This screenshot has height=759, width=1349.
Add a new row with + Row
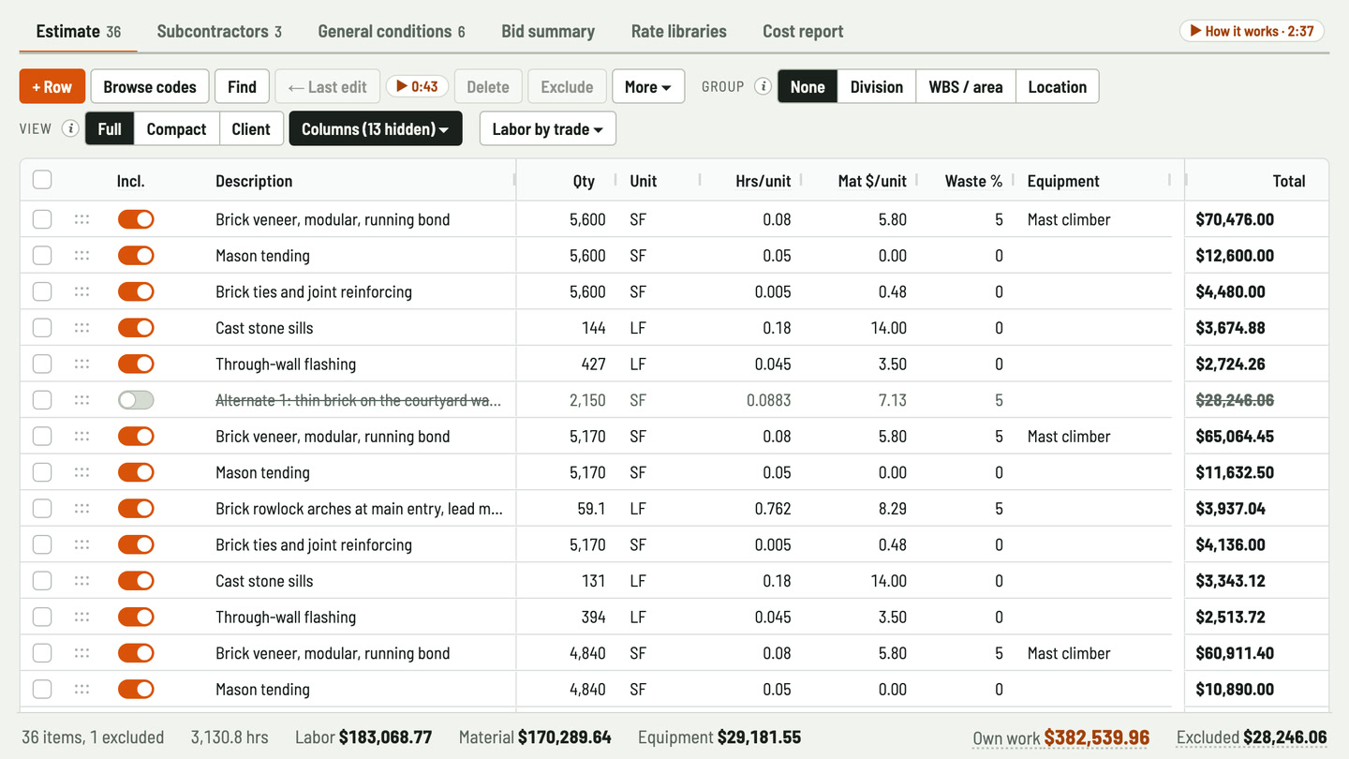click(x=52, y=86)
